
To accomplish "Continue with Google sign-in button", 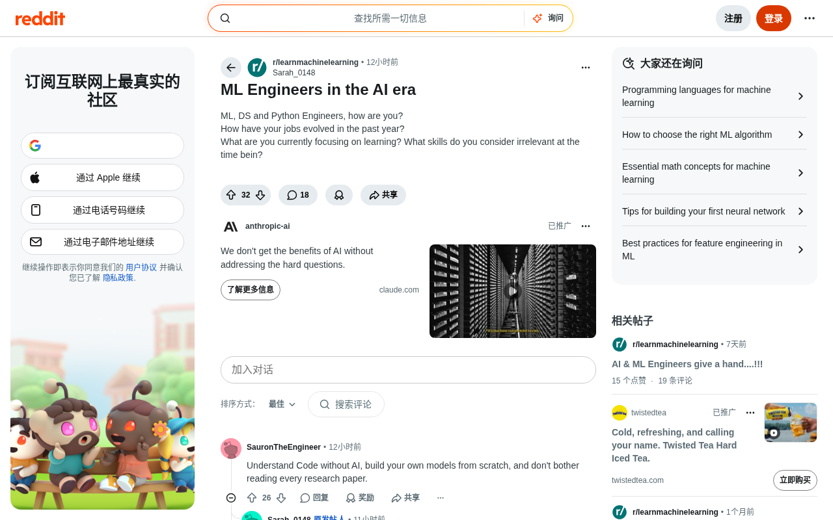I will (102, 146).
